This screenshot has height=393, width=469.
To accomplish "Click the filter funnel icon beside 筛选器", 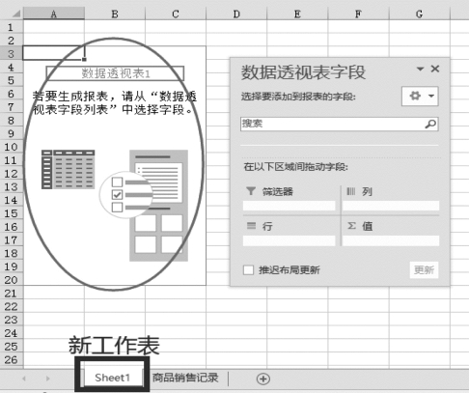I will (x=251, y=191).
